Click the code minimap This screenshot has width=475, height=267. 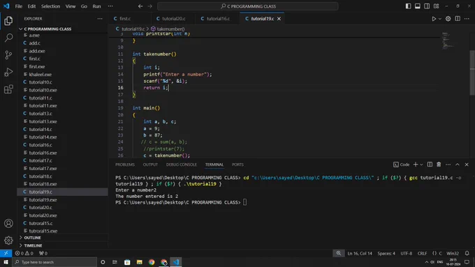point(448,41)
